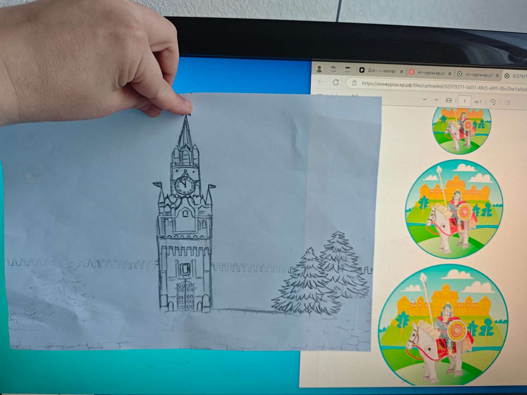Switch to the Дзен tab
This screenshot has width=527, height=395.
[380, 70]
